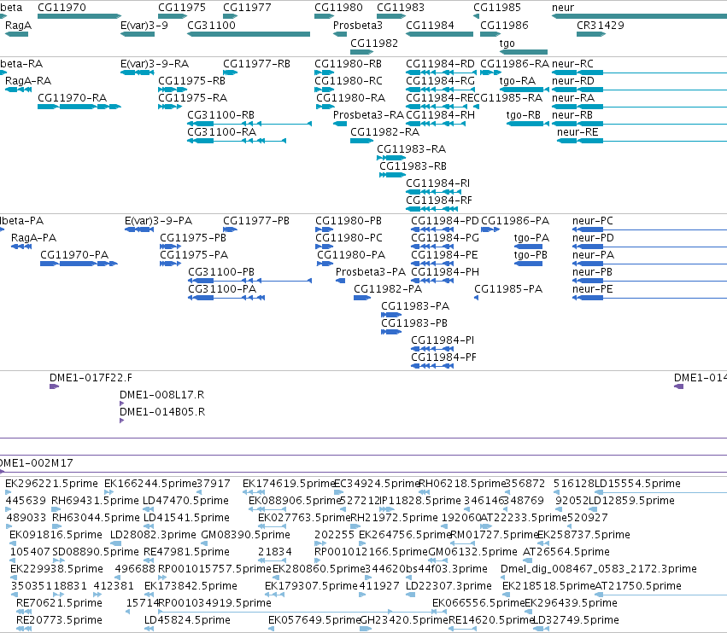Click the CR31429 gene label
The height and width of the screenshot is (633, 727).
pos(601,26)
